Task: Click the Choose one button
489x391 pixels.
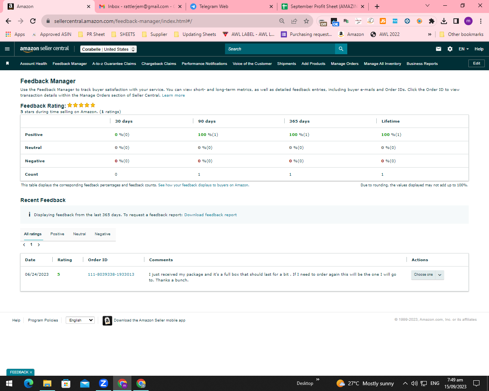Action: (423, 275)
